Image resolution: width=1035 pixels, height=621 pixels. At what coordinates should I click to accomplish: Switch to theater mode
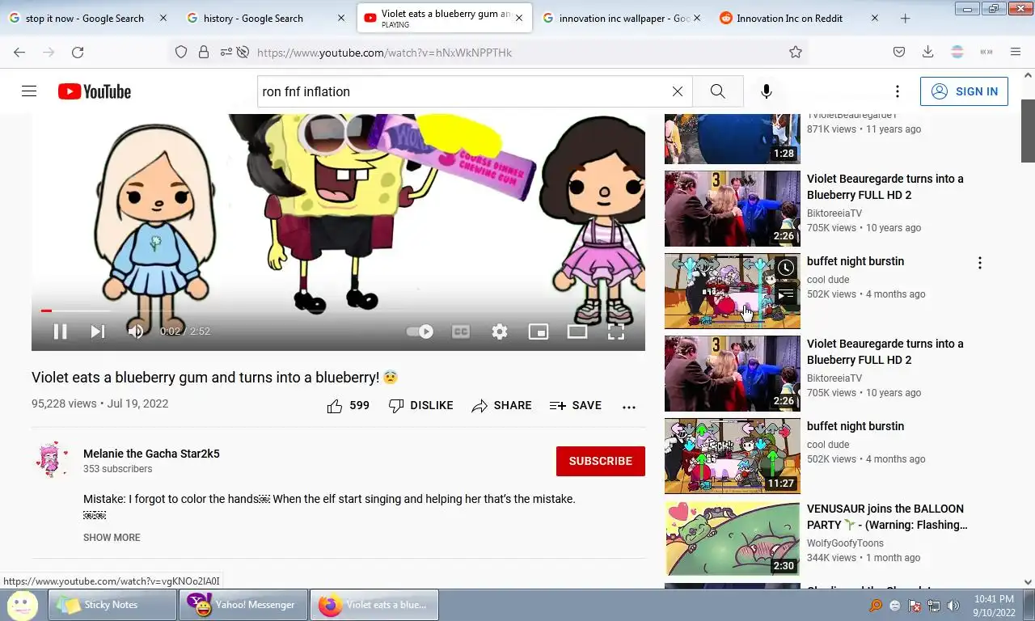pos(577,332)
